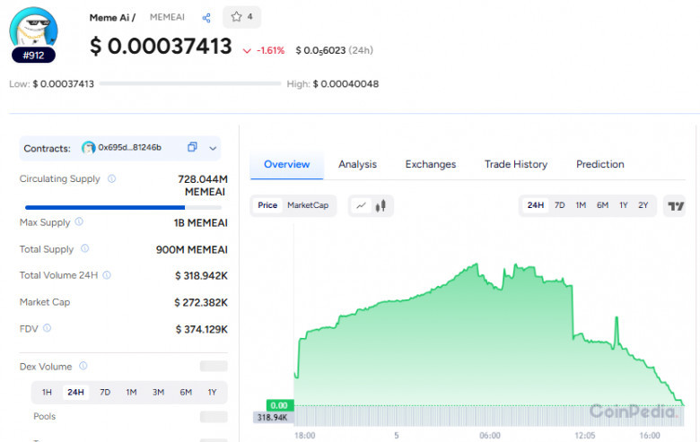Click the 728.044M circulating supply value
This screenshot has height=442, width=700.
[x=203, y=178]
